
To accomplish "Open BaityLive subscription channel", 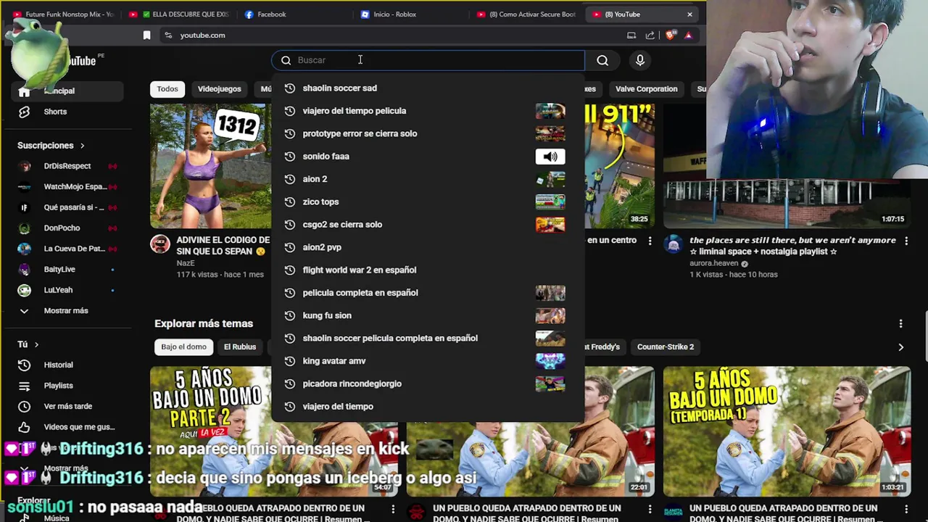I will tap(65, 269).
